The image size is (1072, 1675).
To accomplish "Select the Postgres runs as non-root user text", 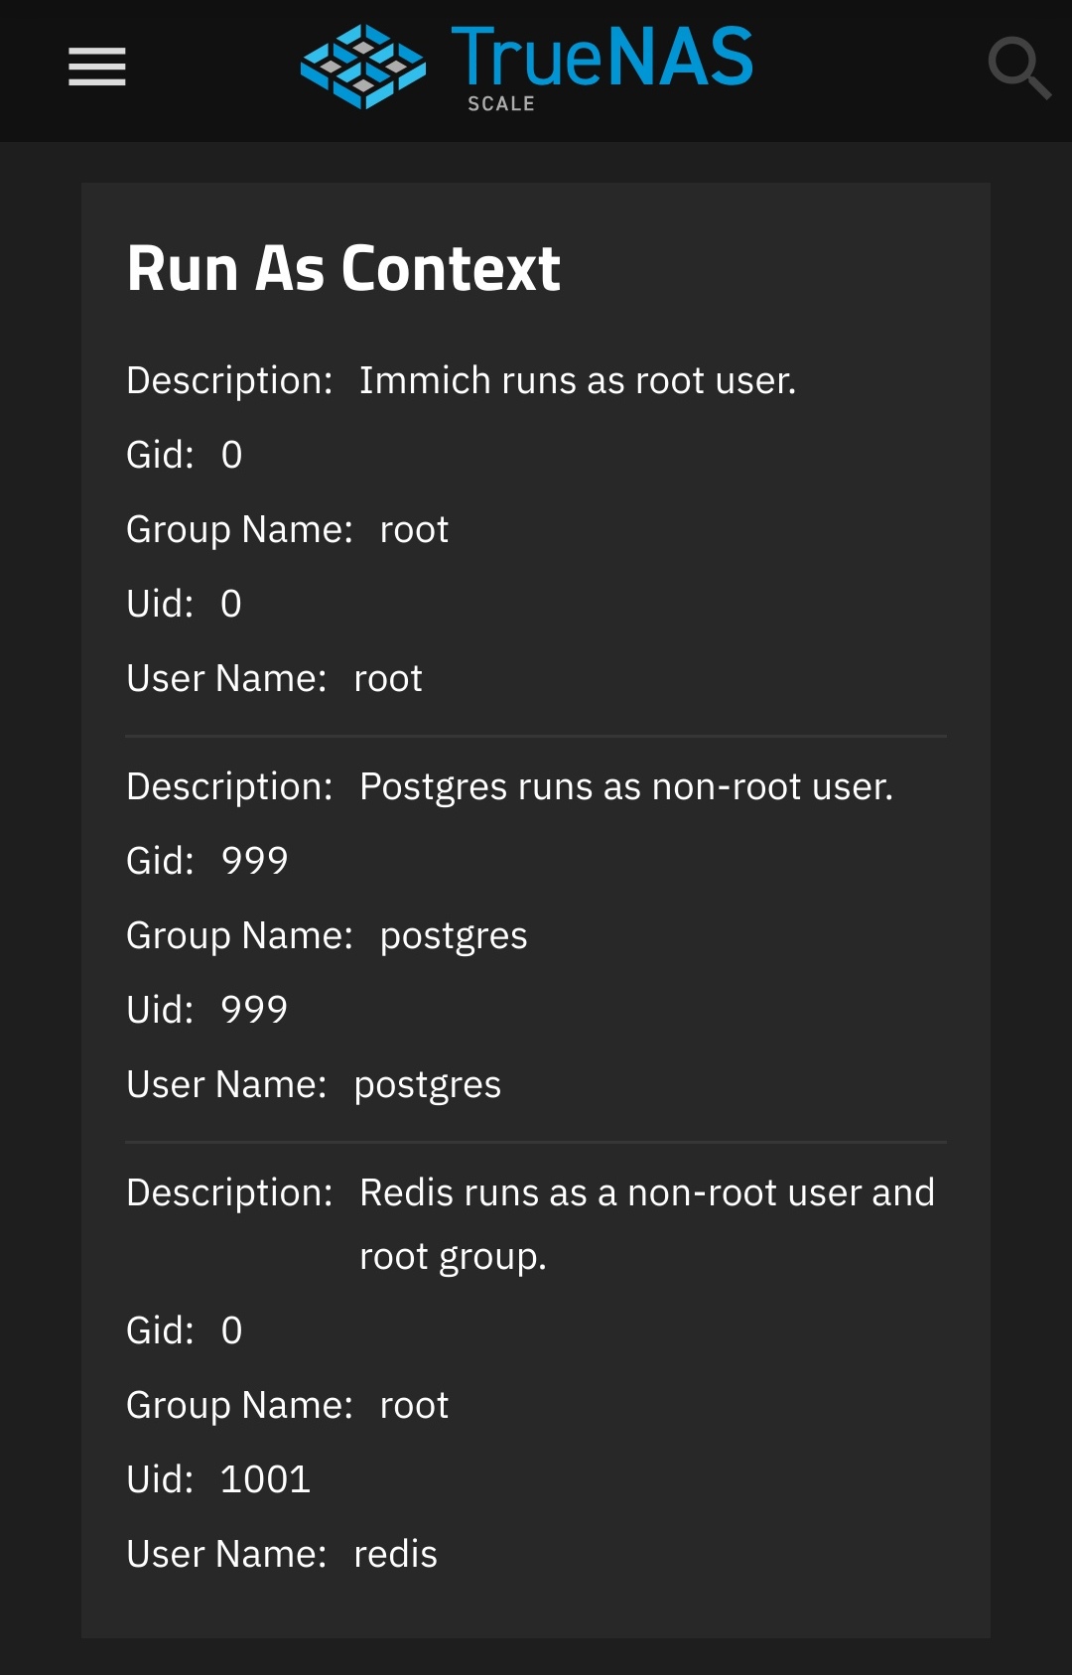I will coord(626,786).
